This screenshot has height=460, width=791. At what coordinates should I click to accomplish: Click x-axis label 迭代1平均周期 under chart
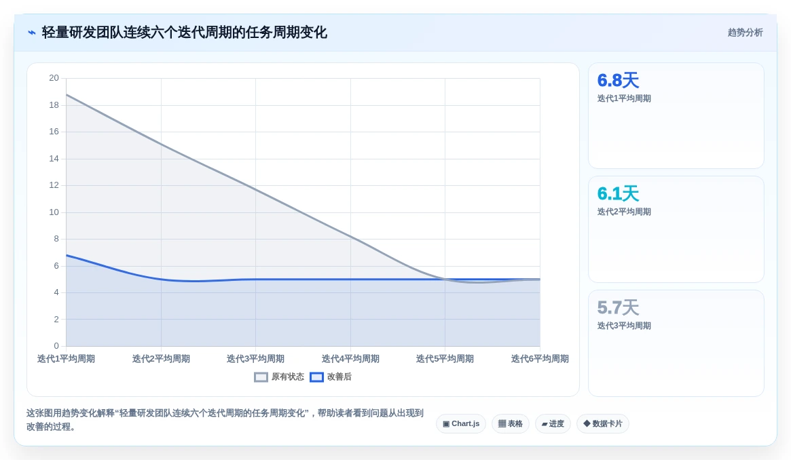(x=66, y=359)
